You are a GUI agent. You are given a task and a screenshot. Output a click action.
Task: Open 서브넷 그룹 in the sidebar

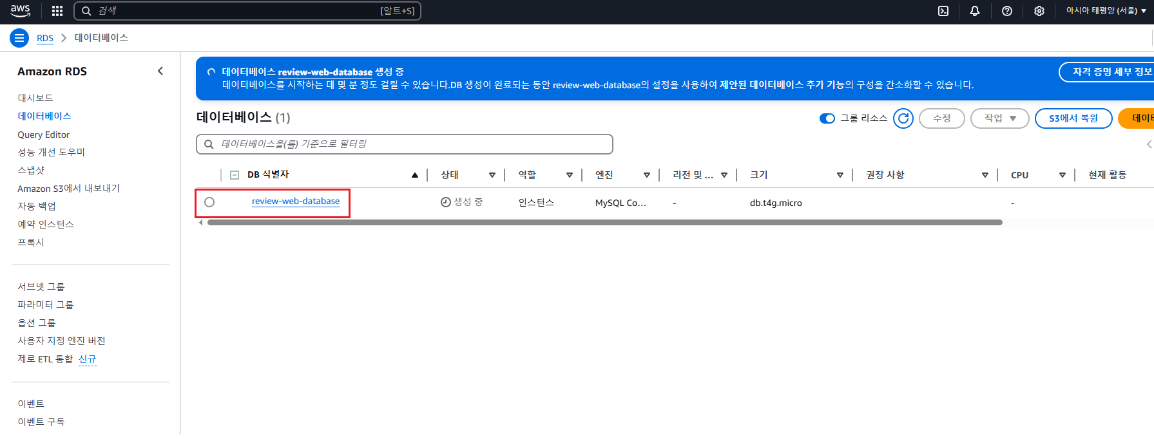(41, 286)
